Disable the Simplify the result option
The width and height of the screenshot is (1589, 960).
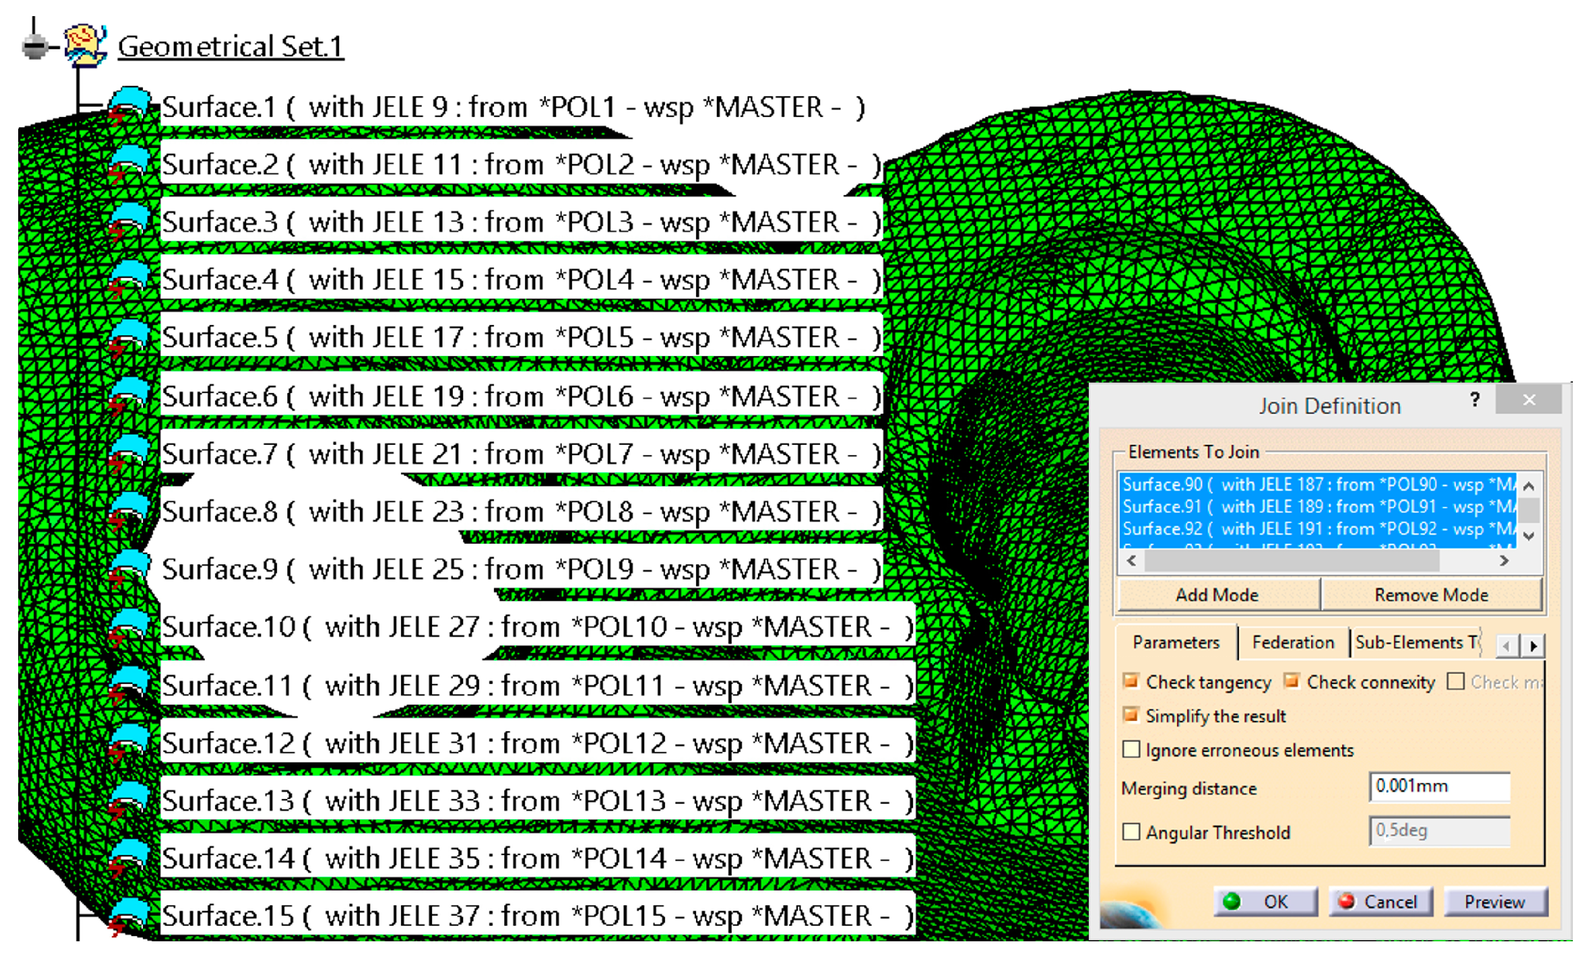[x=1130, y=715]
